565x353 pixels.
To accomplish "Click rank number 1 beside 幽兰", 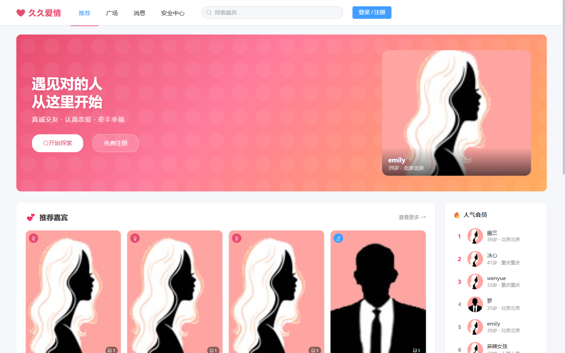I will click(x=459, y=237).
